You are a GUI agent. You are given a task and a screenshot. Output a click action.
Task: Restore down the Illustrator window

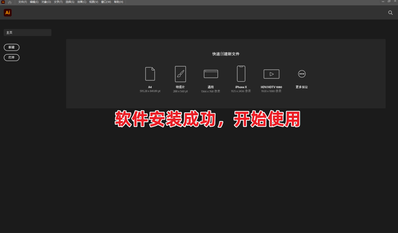tap(389, 1)
